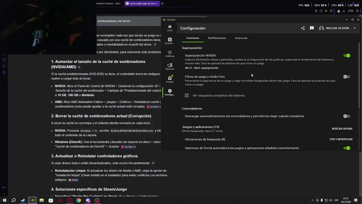Screen dimensions: 362x204
Task: Click the volume speaker icon in system tray
Action: point(331,200)
